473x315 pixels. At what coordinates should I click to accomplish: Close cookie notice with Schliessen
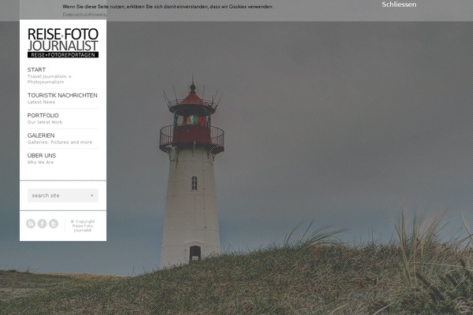399,5
